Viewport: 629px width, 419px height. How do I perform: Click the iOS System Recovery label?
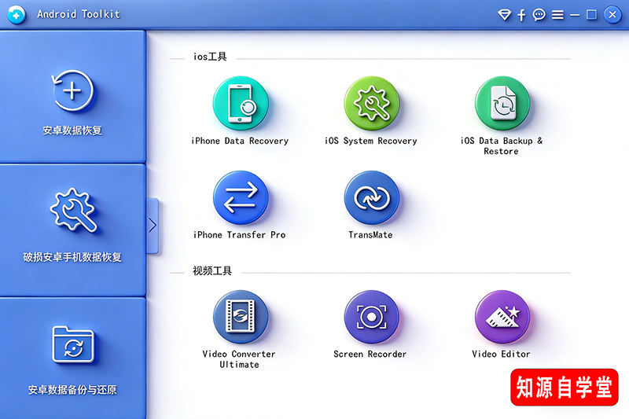tap(371, 141)
